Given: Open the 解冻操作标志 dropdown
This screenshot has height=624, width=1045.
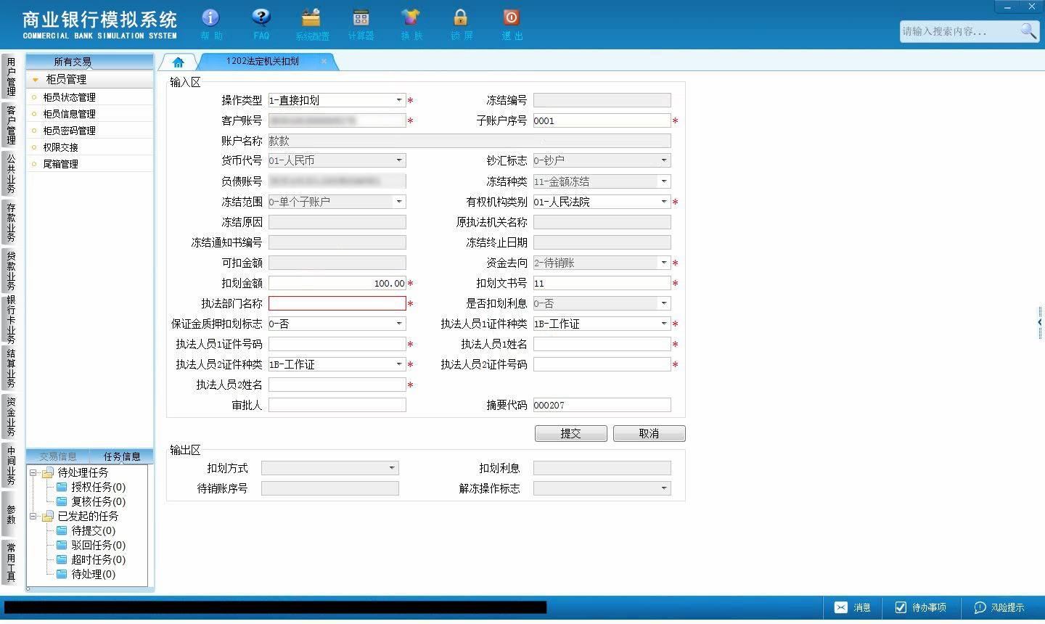Looking at the screenshot, I should [x=664, y=488].
